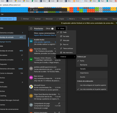This screenshot has width=117, height=113.
Task: Expand the Re: Préstamo de pantalla conversation
Action: click(35, 51)
